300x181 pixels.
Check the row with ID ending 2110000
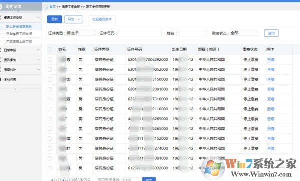pos(50,109)
